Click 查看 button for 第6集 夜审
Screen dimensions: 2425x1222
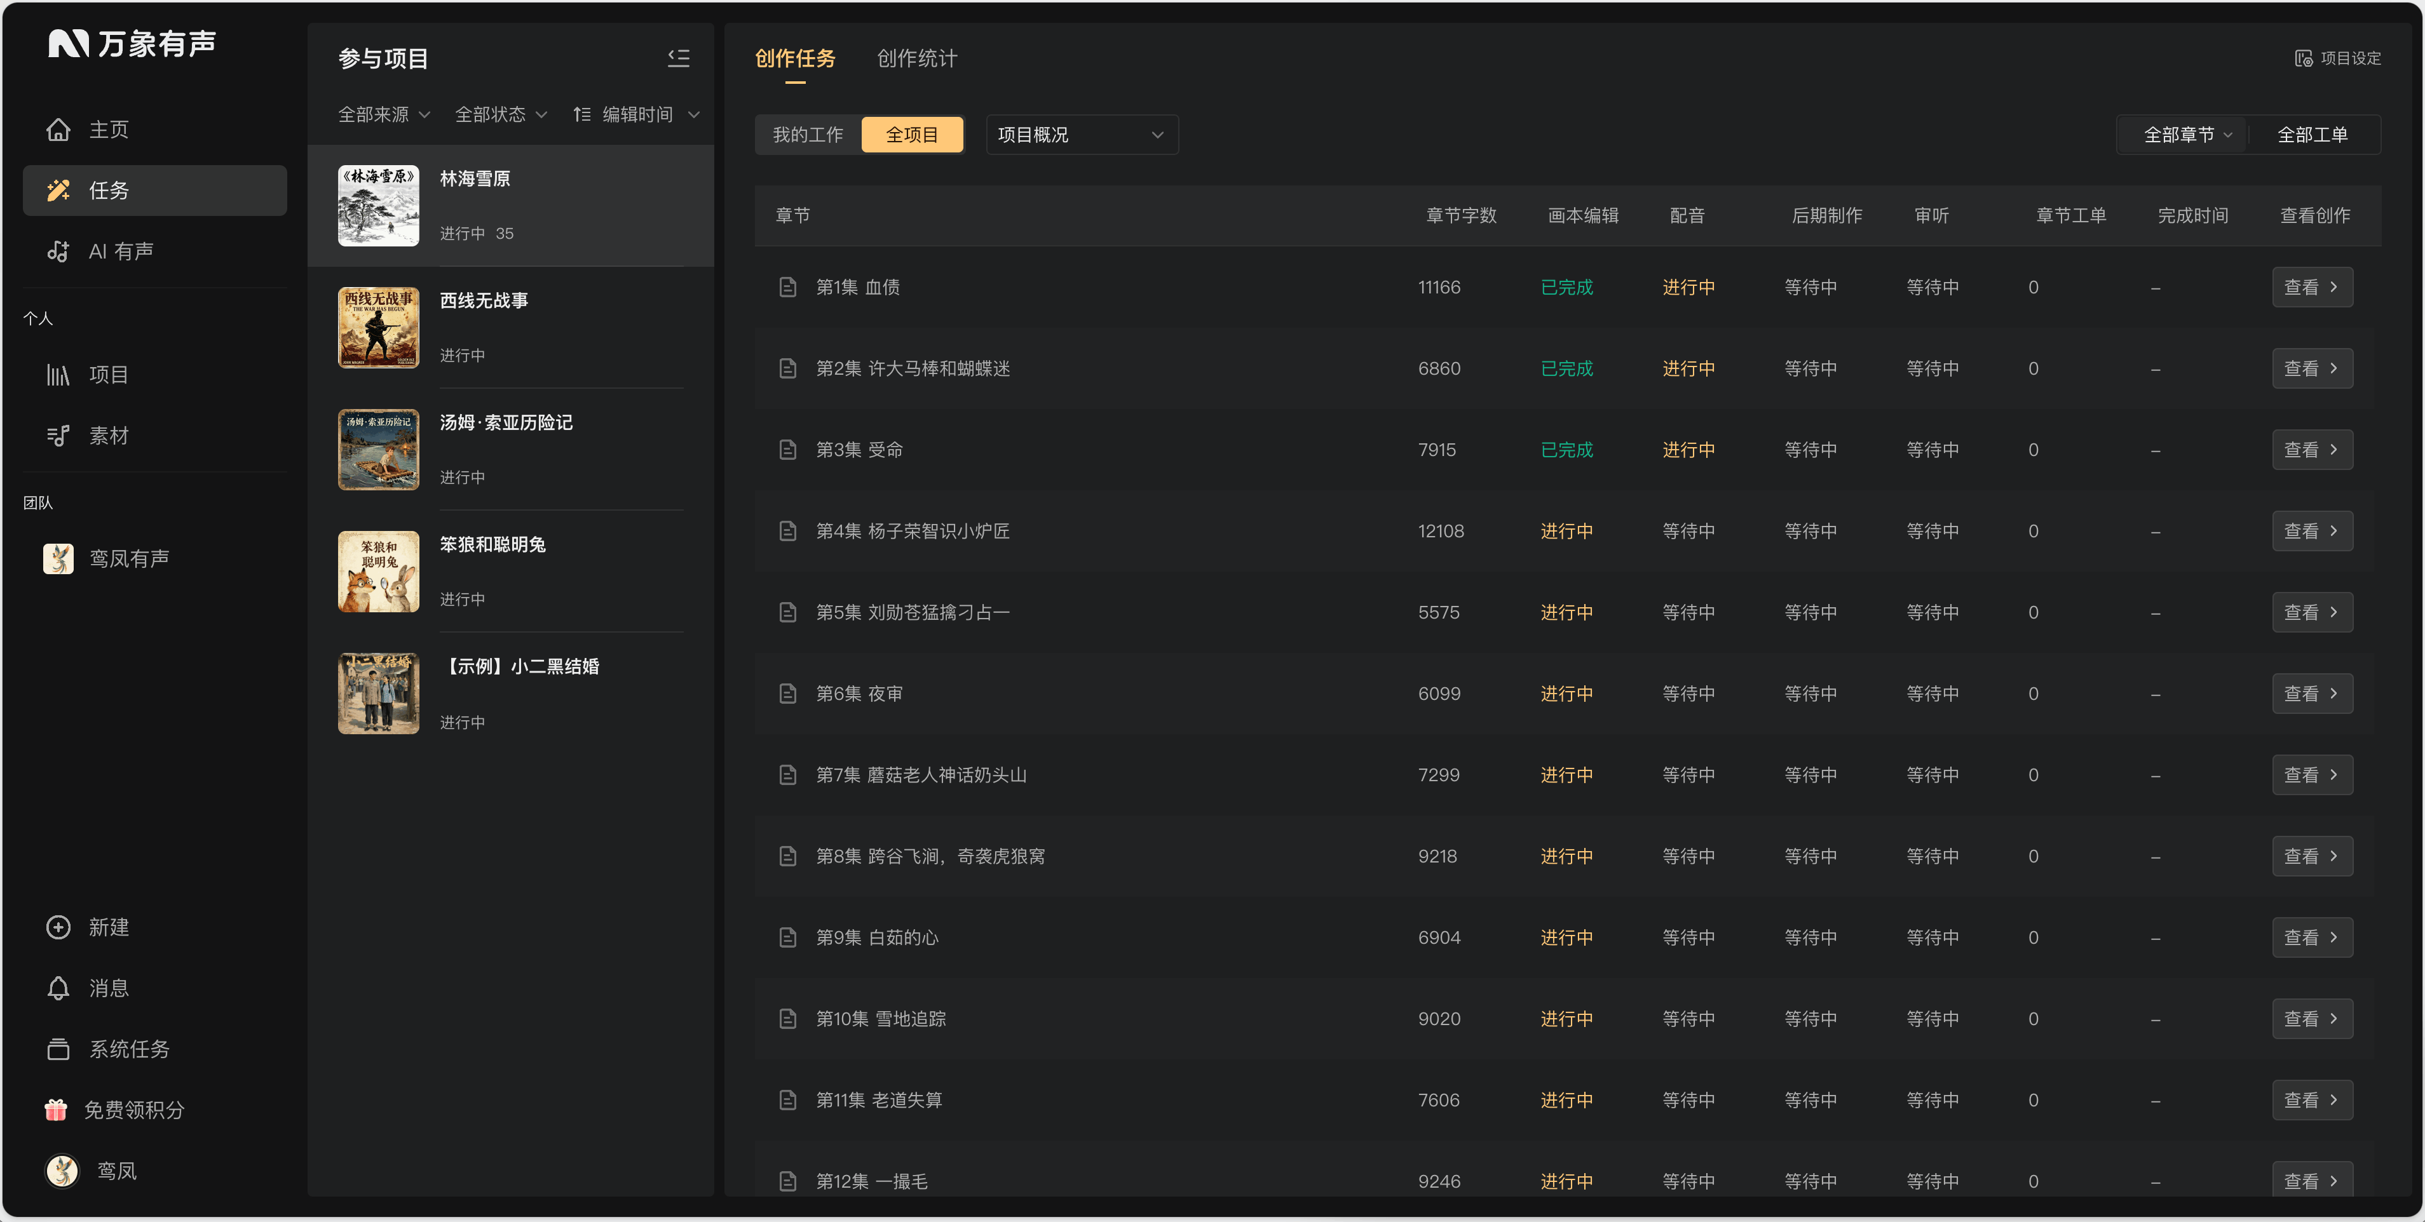click(x=2311, y=694)
